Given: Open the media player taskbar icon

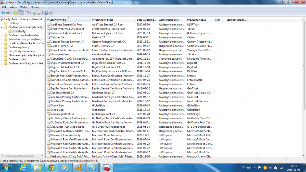Looking at the screenshot, I should (65, 167).
